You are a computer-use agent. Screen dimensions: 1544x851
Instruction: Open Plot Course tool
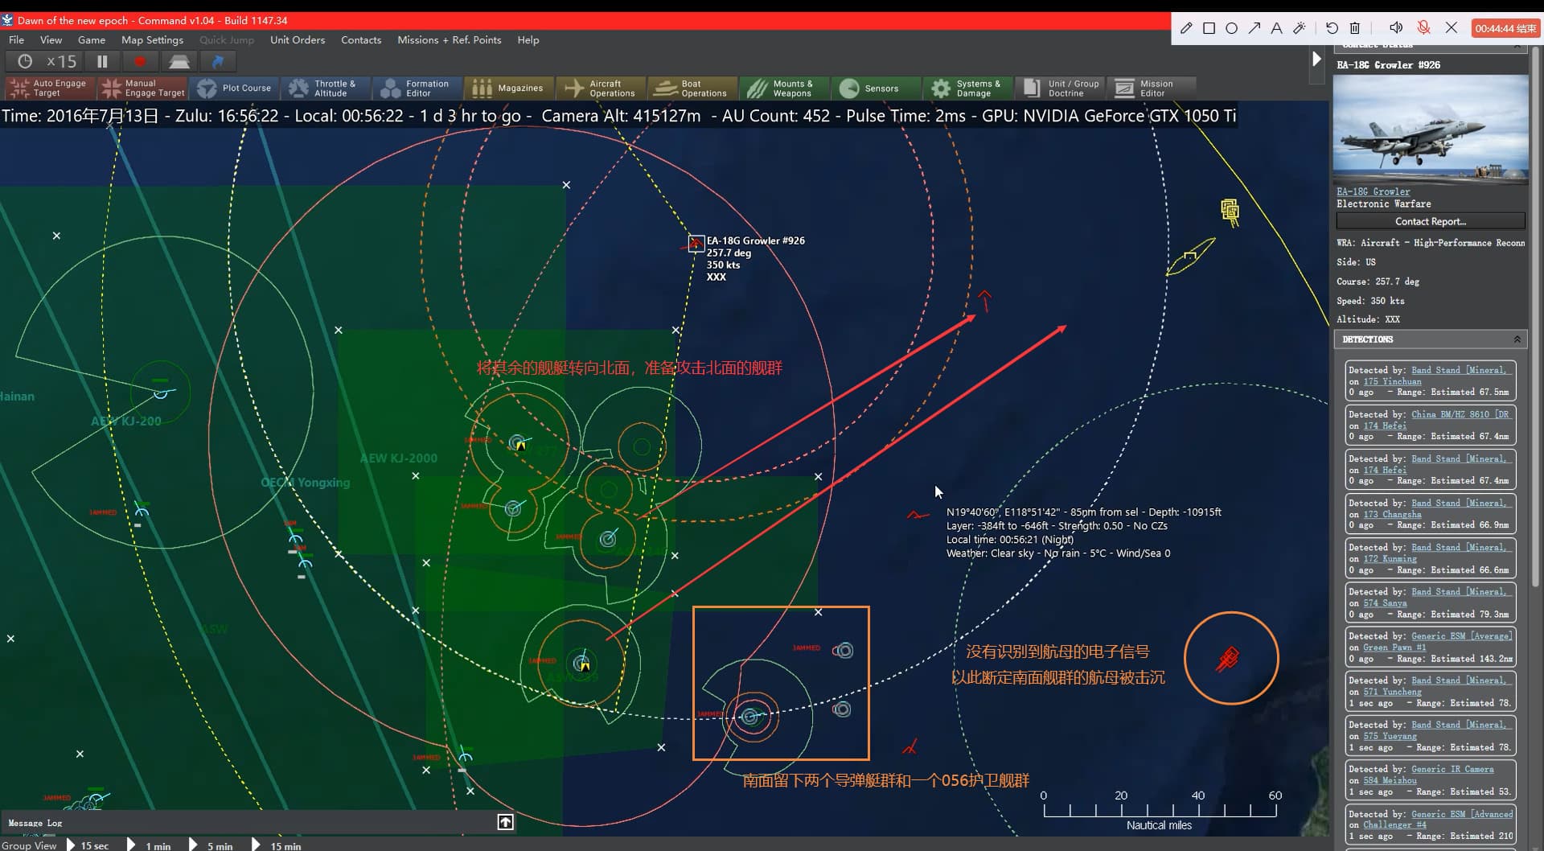coord(235,88)
